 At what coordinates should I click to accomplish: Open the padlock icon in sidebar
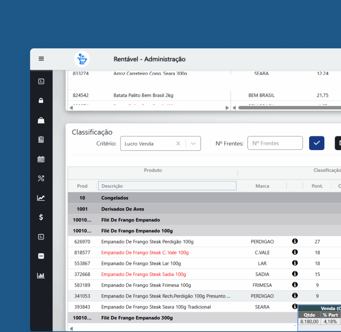pyautogui.click(x=41, y=100)
